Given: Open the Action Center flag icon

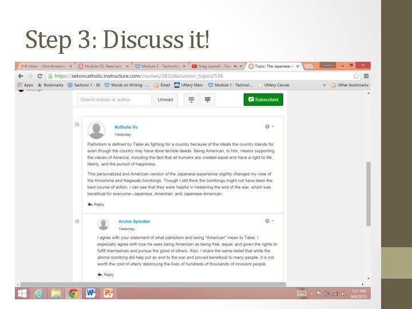Looking at the screenshot, I should pos(319,294).
